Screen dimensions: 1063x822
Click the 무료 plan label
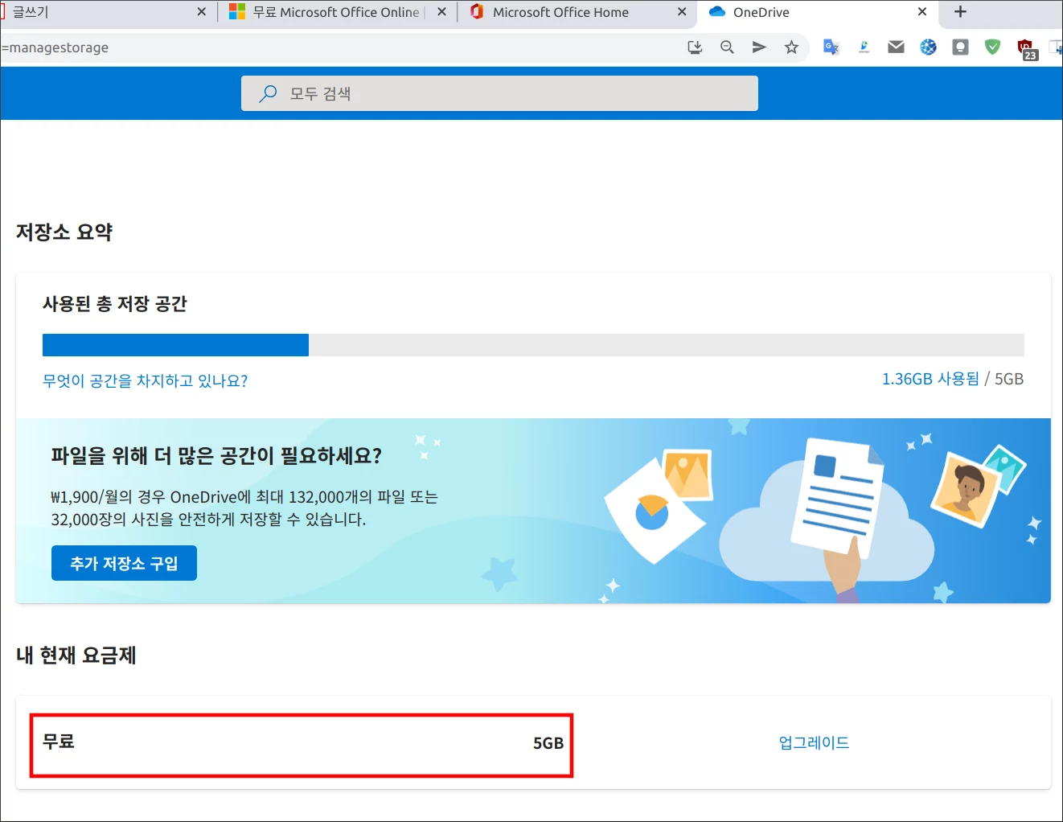pyautogui.click(x=59, y=741)
